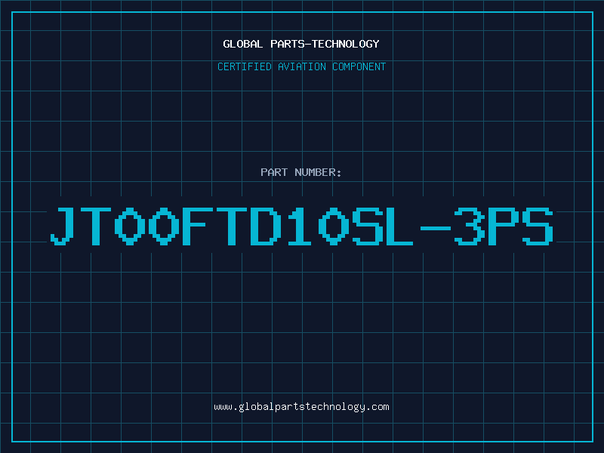Click the PART NUMBER: label
Screen dimensions: 604x453
[300, 172]
